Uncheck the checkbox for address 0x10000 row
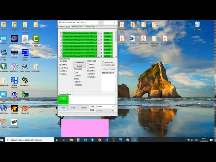The width and height of the screenshot is (216, 162). click(x=61, y=36)
